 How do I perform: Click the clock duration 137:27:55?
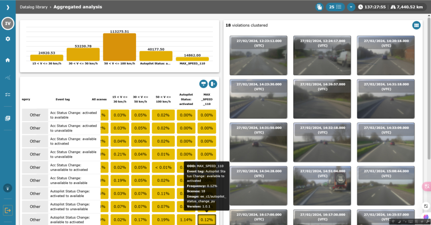pos(372,7)
